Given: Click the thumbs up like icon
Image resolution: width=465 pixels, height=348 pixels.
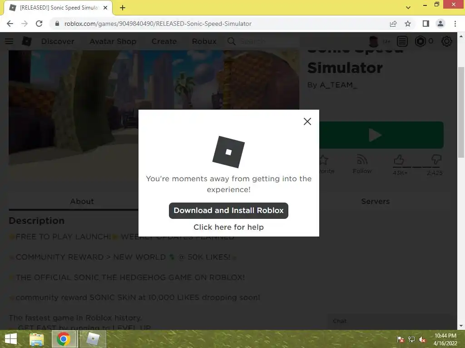Looking at the screenshot, I should pyautogui.click(x=399, y=160).
